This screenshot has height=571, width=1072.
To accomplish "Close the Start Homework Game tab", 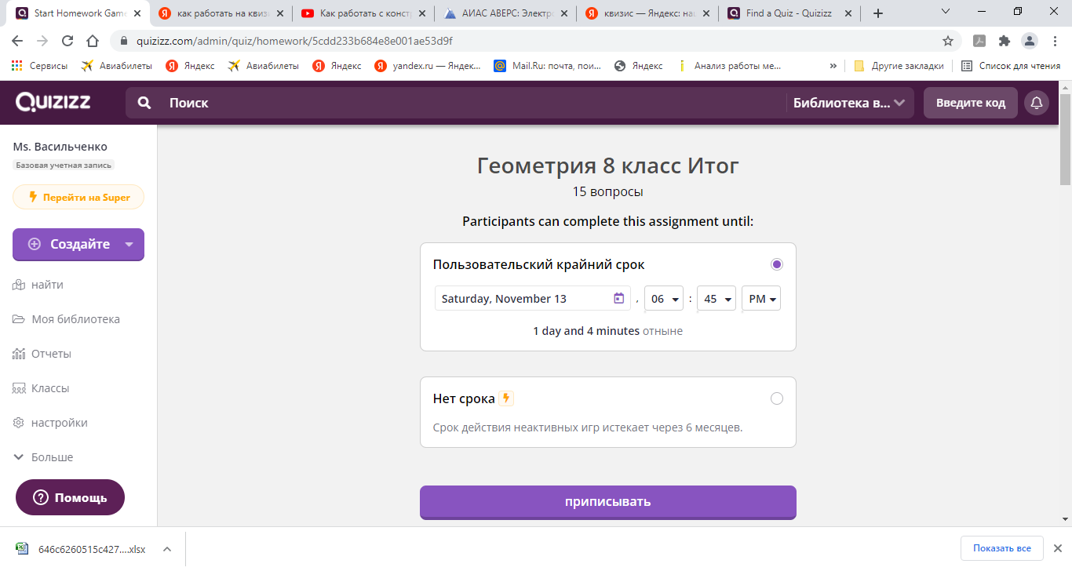I will [137, 13].
